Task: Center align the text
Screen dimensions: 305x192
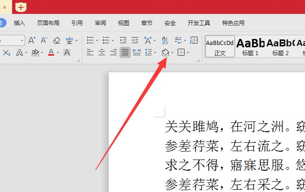Action: [x=102, y=52]
